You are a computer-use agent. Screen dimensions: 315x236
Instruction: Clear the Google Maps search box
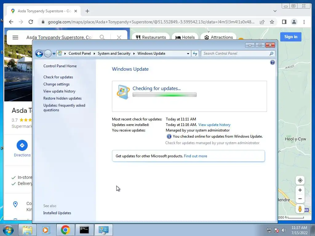119,37
